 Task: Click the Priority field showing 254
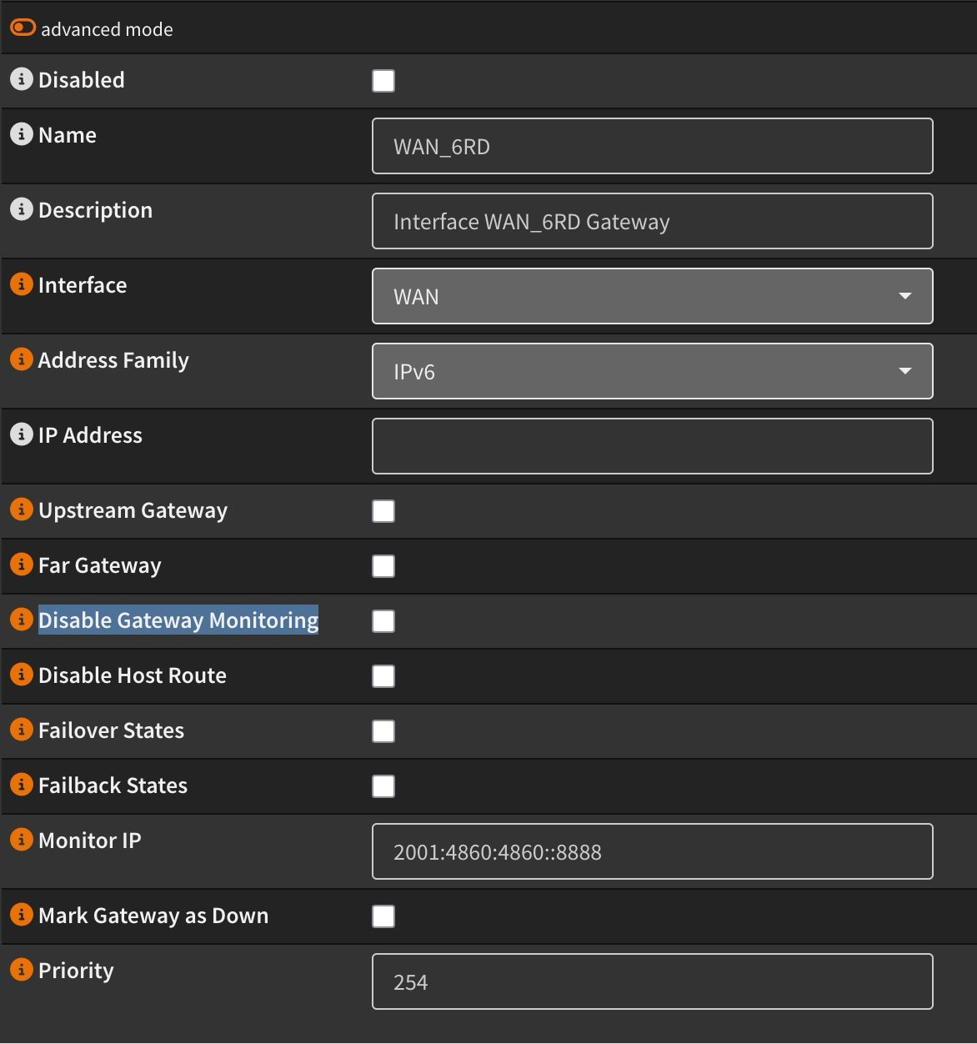pos(652,981)
